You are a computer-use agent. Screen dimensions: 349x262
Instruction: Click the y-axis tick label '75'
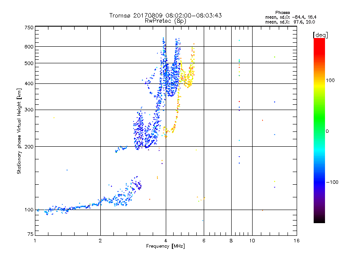31,234
